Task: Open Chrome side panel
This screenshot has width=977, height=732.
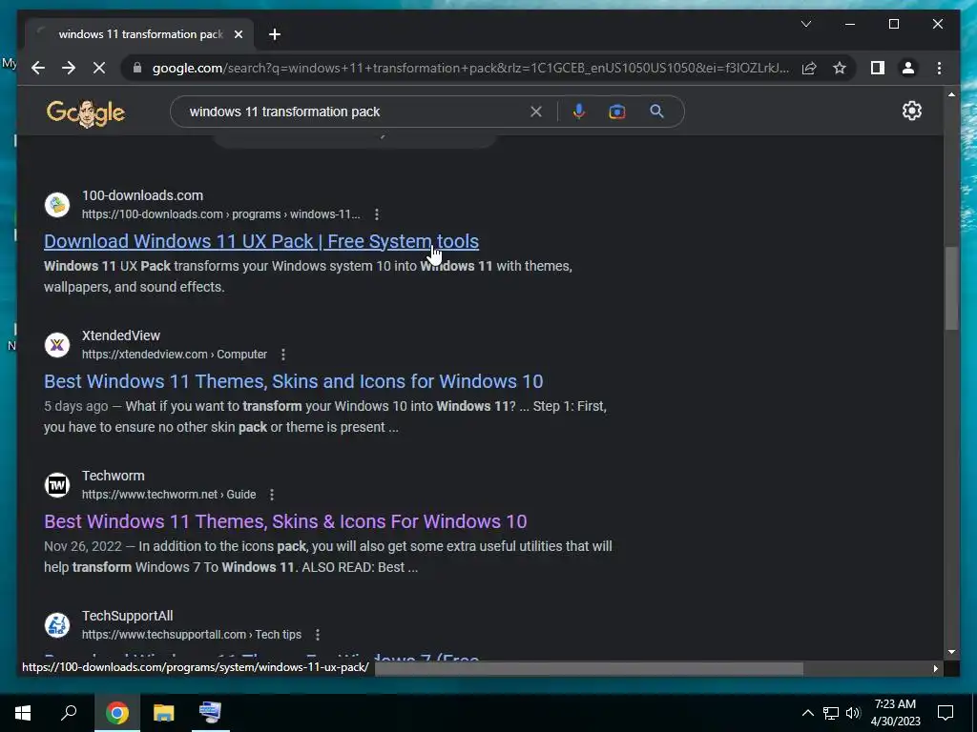Action: click(878, 68)
